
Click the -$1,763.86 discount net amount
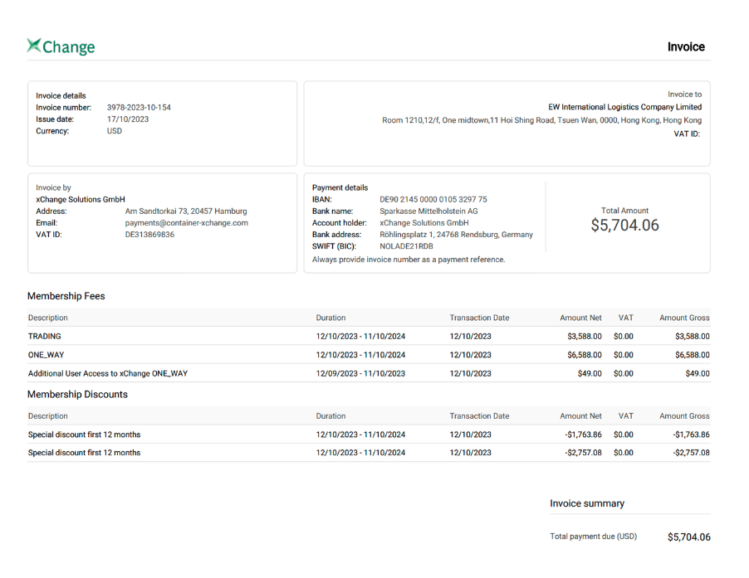point(583,435)
